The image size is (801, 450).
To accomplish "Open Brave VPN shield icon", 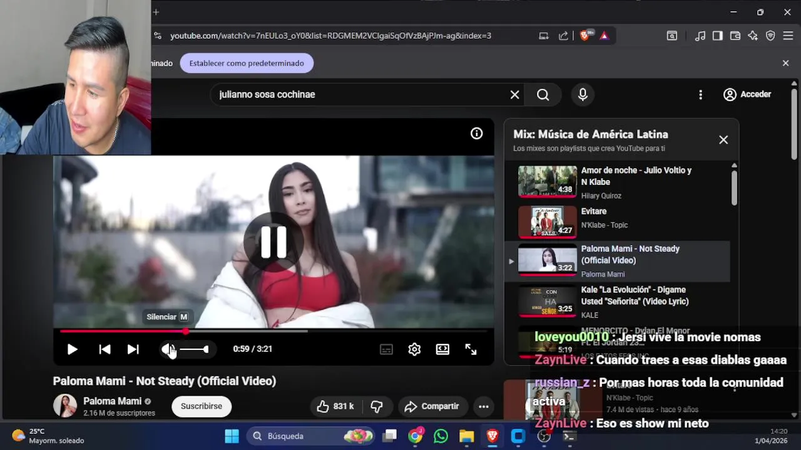I will [770, 36].
